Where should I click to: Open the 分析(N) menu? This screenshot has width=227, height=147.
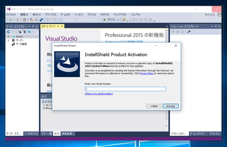105,15
